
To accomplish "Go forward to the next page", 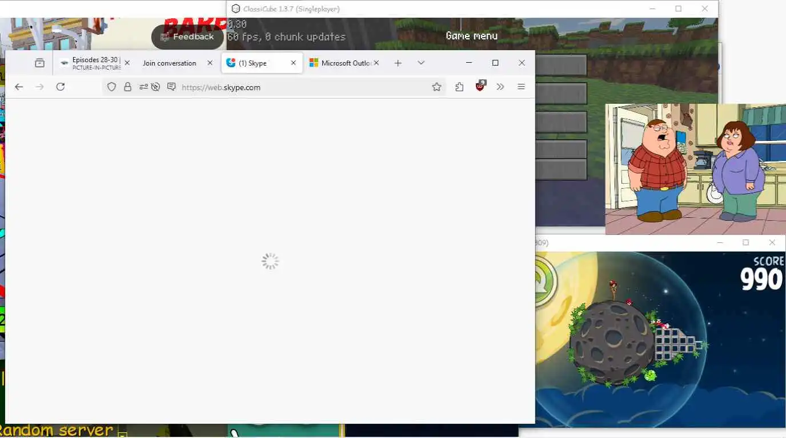I will click(39, 87).
